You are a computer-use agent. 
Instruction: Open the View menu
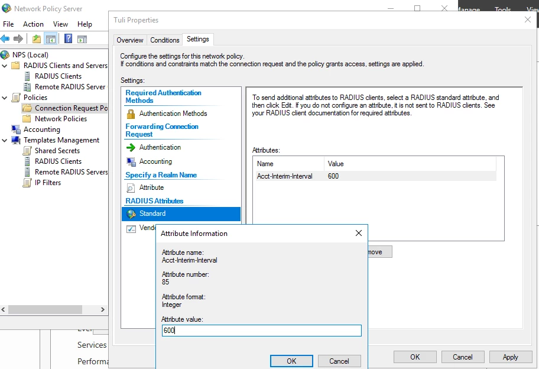click(60, 24)
